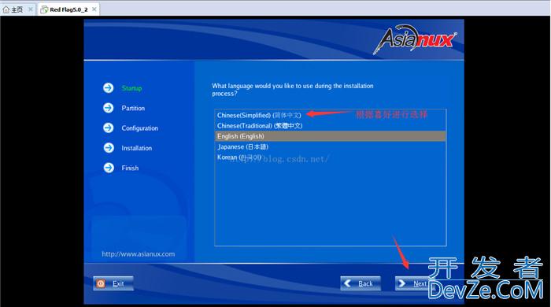This screenshot has width=551, height=307.
Task: Select the Installation step label
Action: (x=137, y=148)
